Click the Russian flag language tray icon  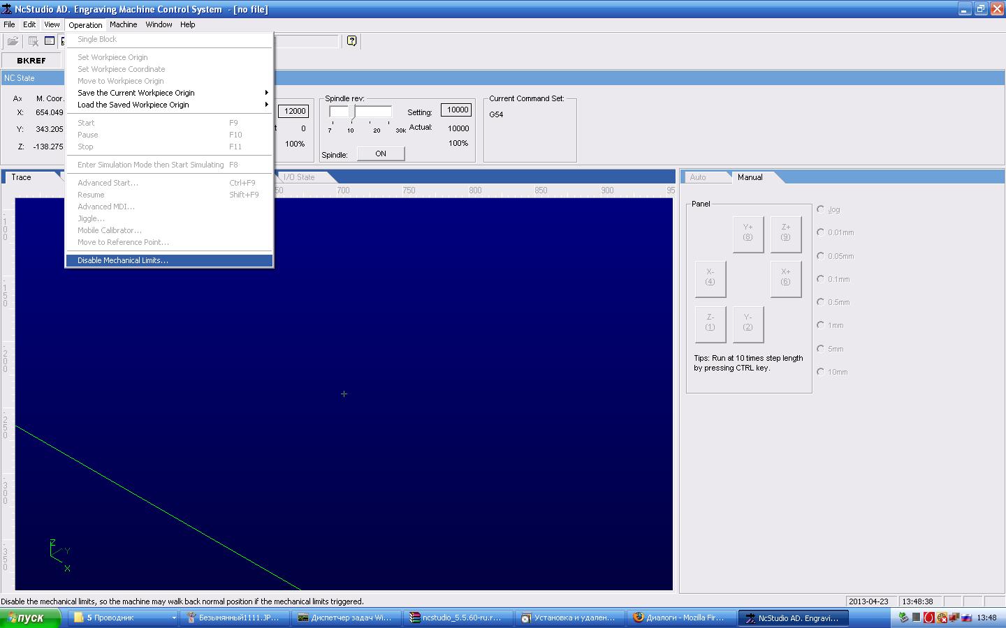click(967, 618)
